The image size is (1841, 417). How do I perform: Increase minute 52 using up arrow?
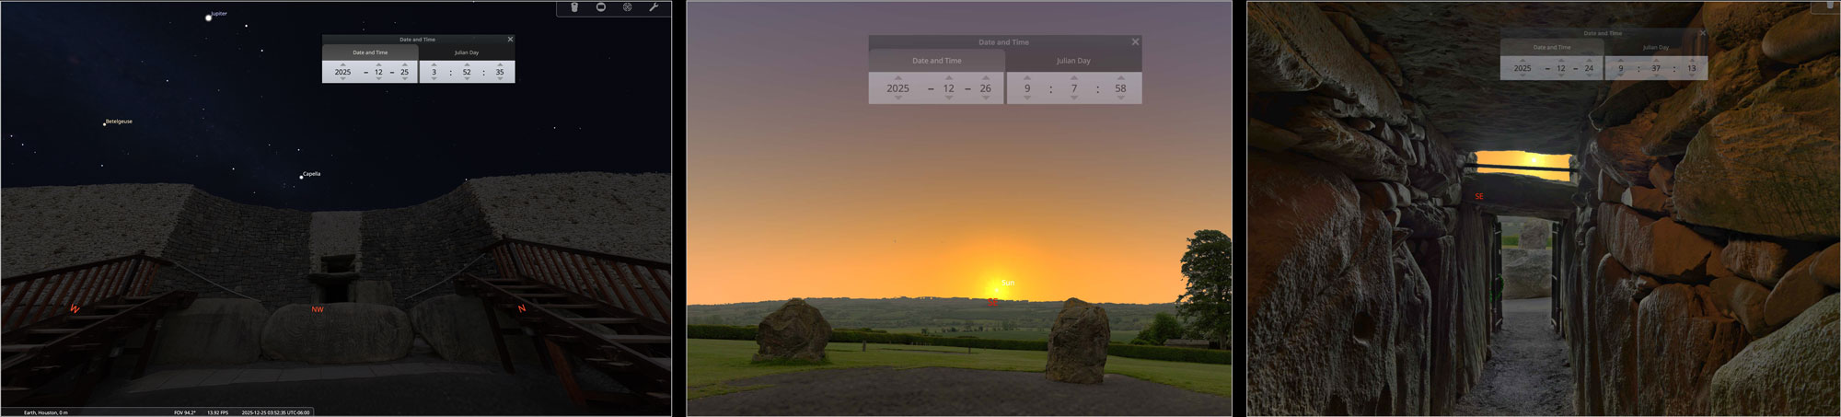[467, 64]
